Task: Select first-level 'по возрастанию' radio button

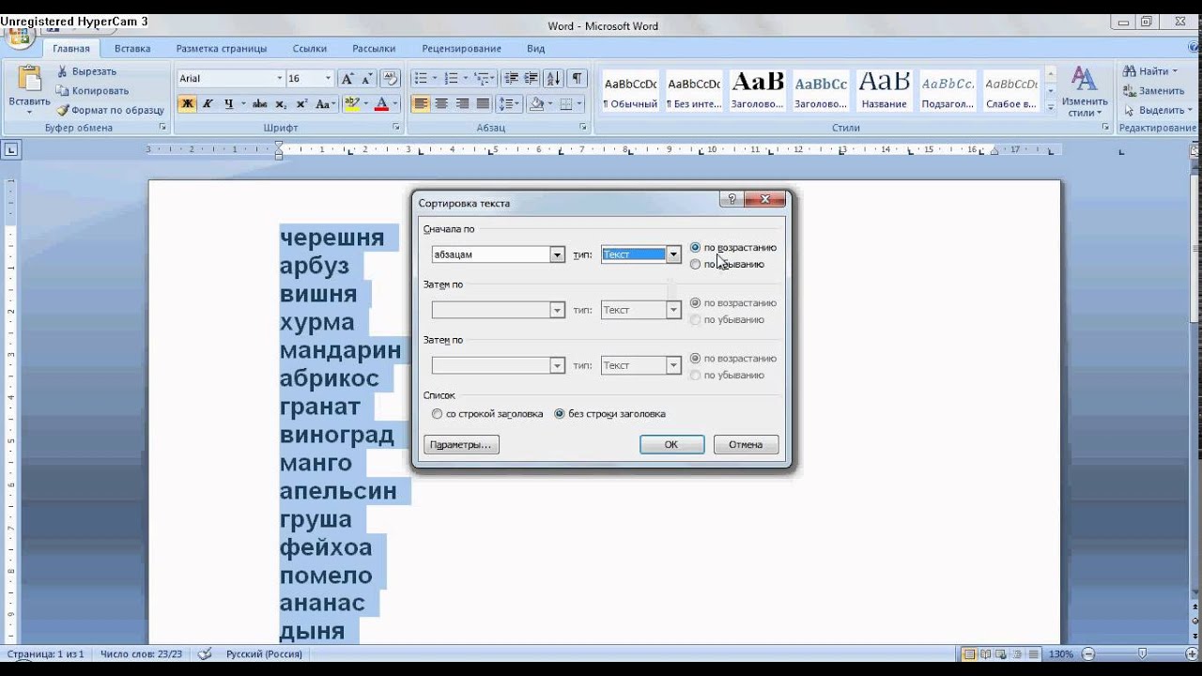Action: (x=695, y=248)
